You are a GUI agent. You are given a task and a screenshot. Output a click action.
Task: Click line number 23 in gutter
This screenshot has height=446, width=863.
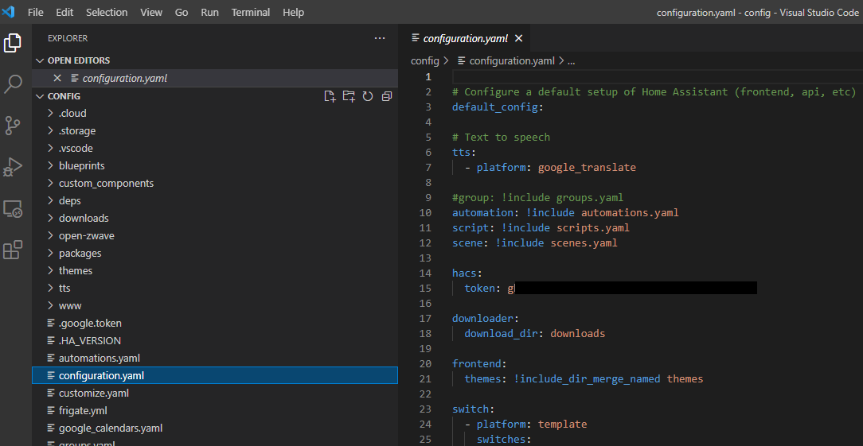pyautogui.click(x=425, y=409)
